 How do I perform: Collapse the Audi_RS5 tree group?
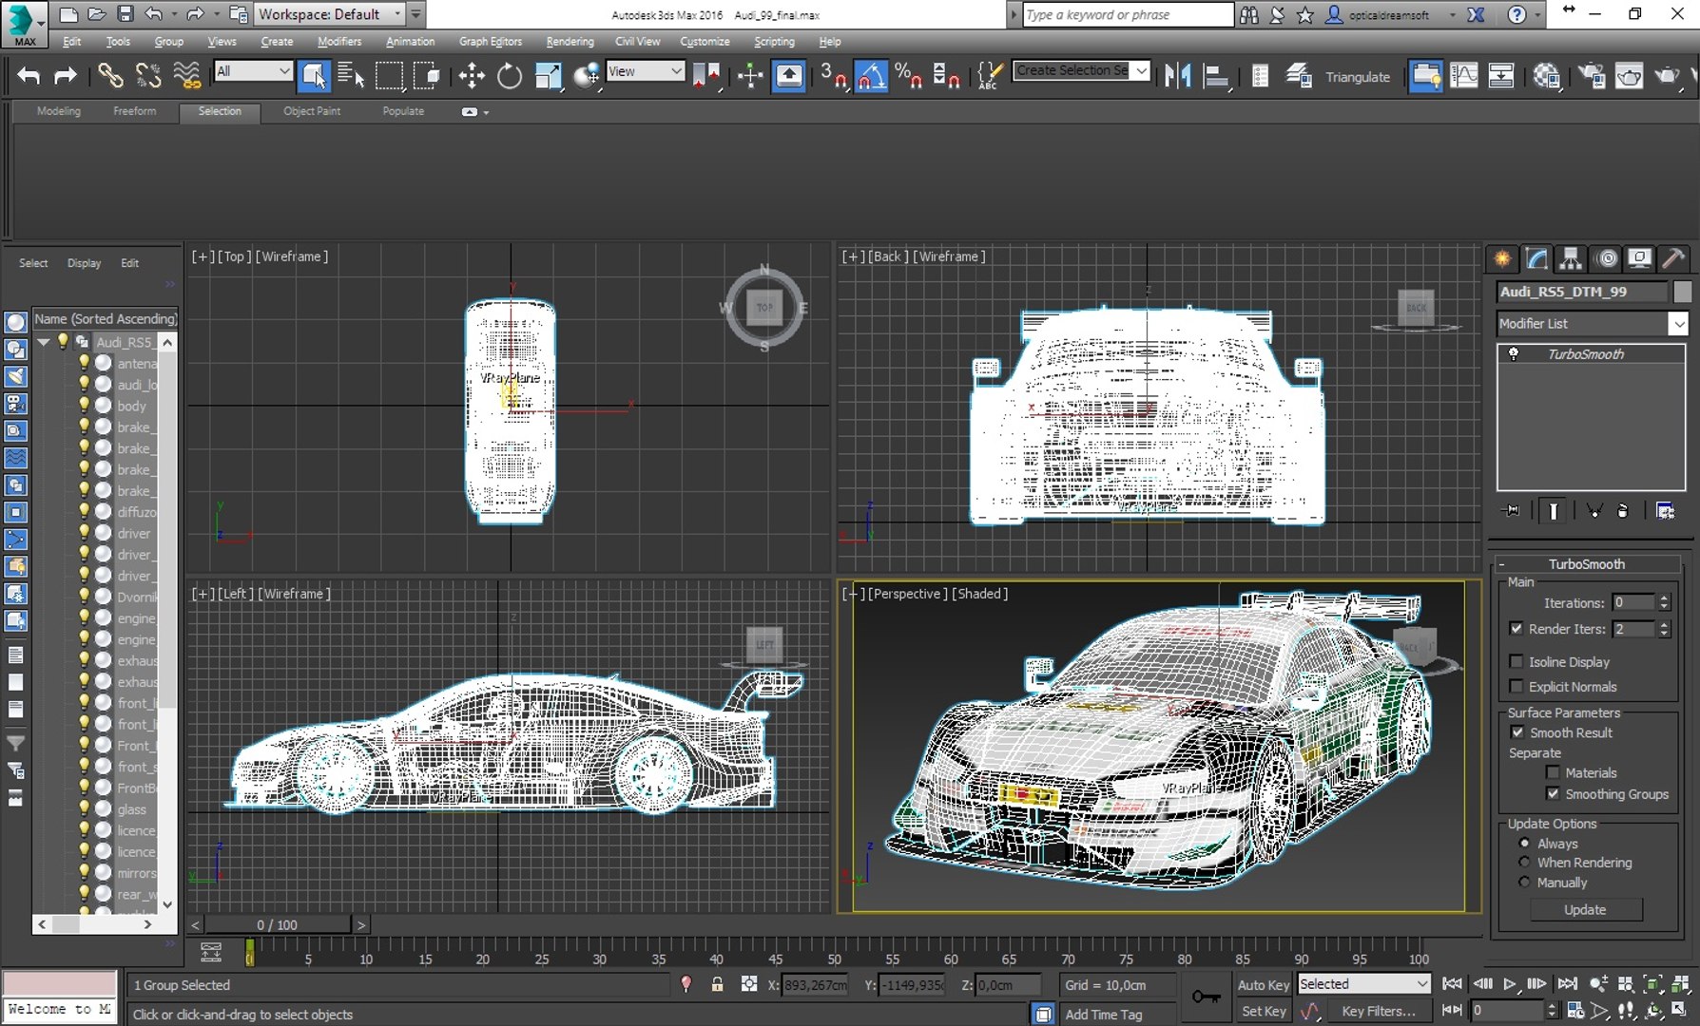44,342
